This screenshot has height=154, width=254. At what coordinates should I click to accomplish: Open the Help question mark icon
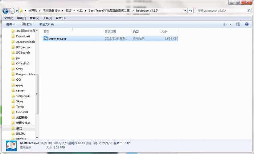[x=247, y=24]
